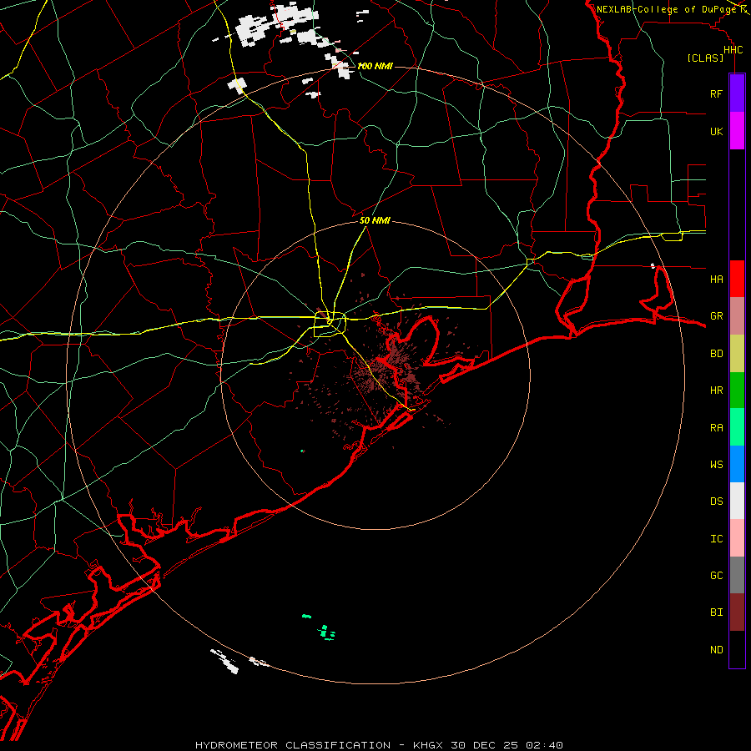This screenshot has height=751, width=751.
Task: Click the ND black legend swatch
Action: click(x=737, y=649)
